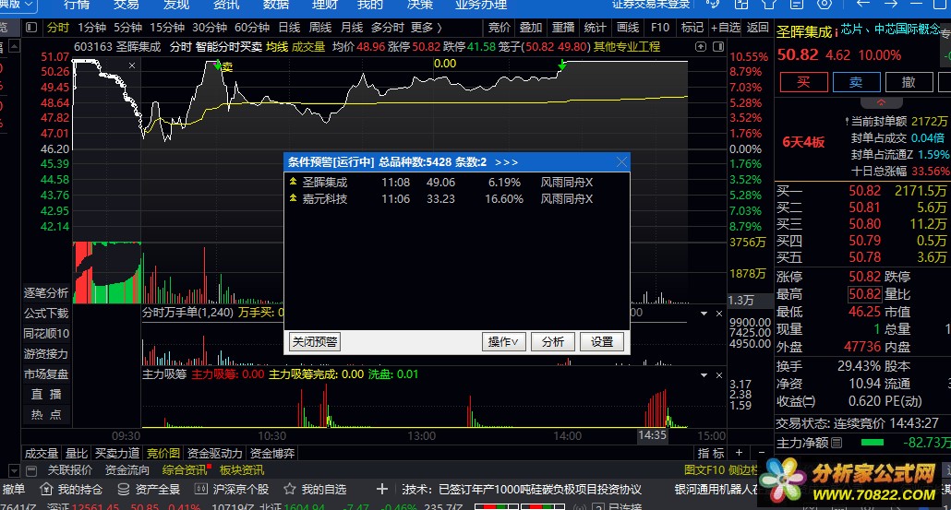Image resolution: width=951 pixels, height=510 pixels.
Task: Select the 竞价图 bottom tab
Action: click(163, 453)
